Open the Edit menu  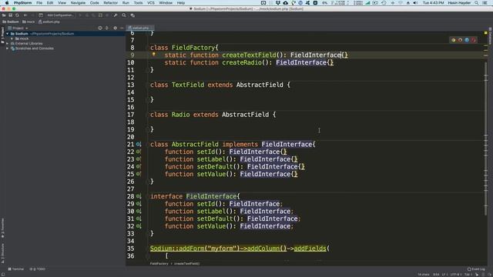click(50, 3)
